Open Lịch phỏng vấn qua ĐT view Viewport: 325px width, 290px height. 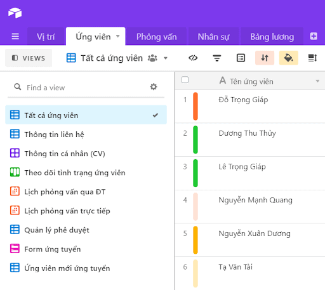[x=86, y=192]
